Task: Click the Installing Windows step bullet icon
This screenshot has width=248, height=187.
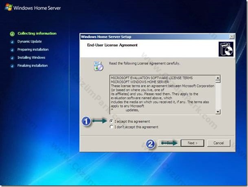Action: 12,58
